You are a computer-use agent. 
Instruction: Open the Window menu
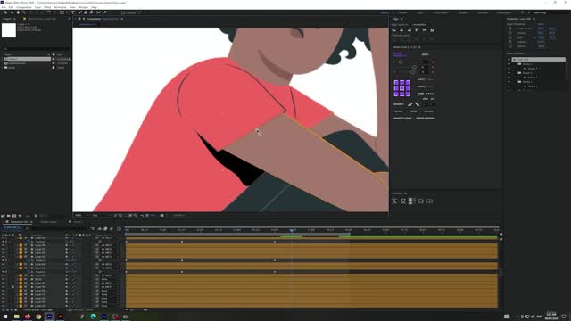tap(83, 7)
